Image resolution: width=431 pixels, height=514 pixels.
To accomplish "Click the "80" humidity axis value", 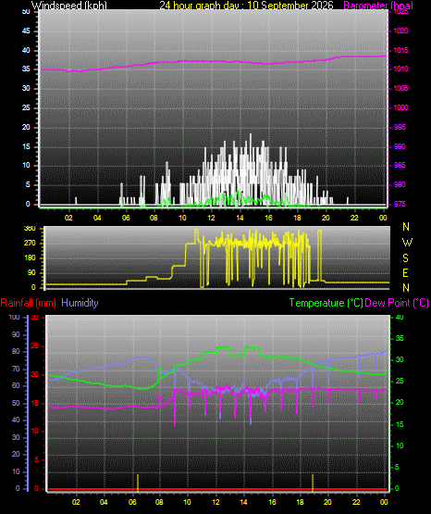I will click(16, 351).
